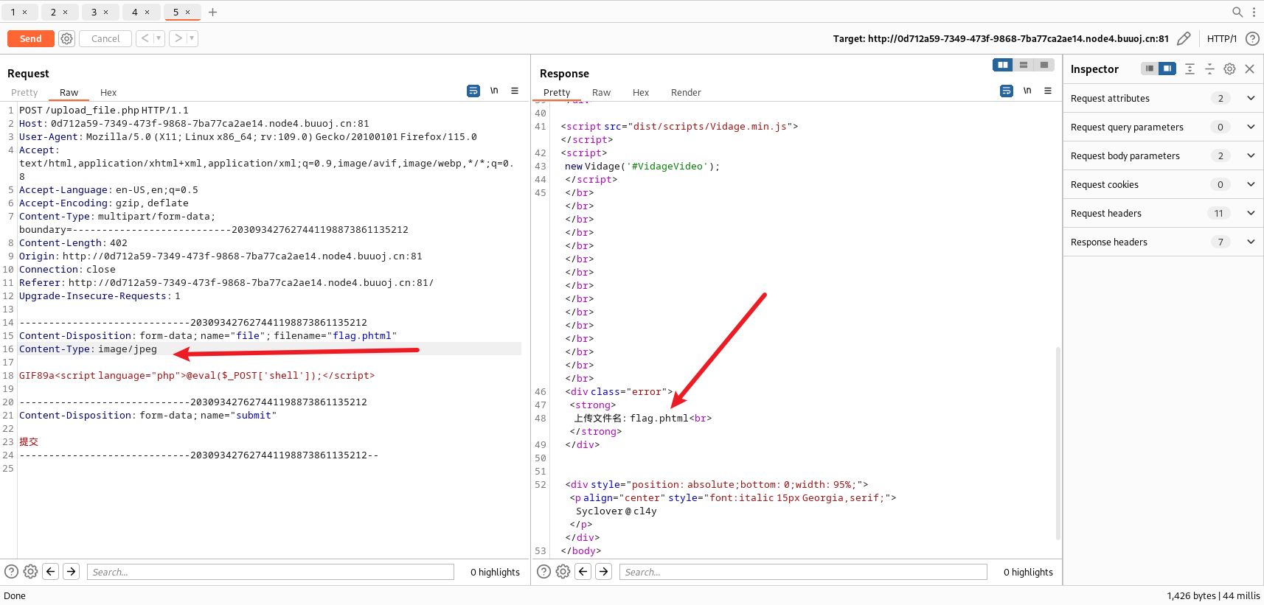Screen dimensions: 1264x605
Task: Toggle non-printable characters in Request panel
Action: pyautogui.click(x=494, y=91)
